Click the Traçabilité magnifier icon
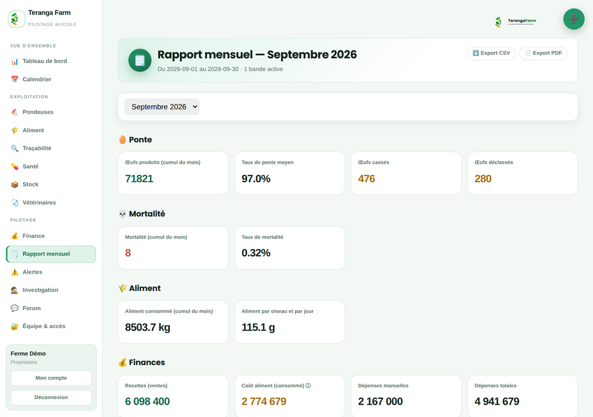Screen dimensions: 593x417 click(14, 148)
